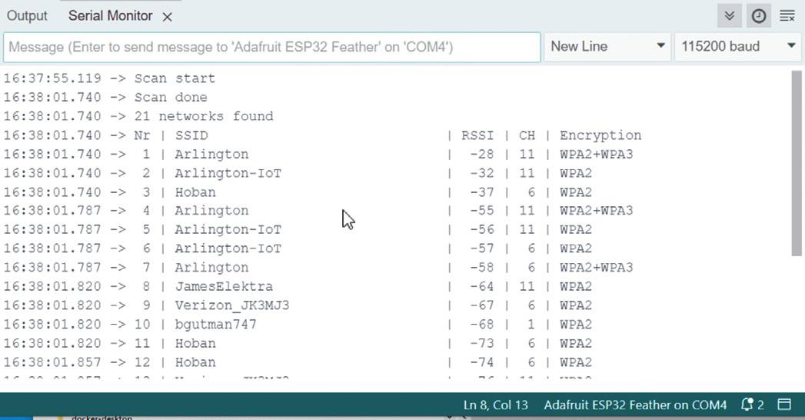
Task: Click the New Line dropdown arrow
Action: [660, 45]
